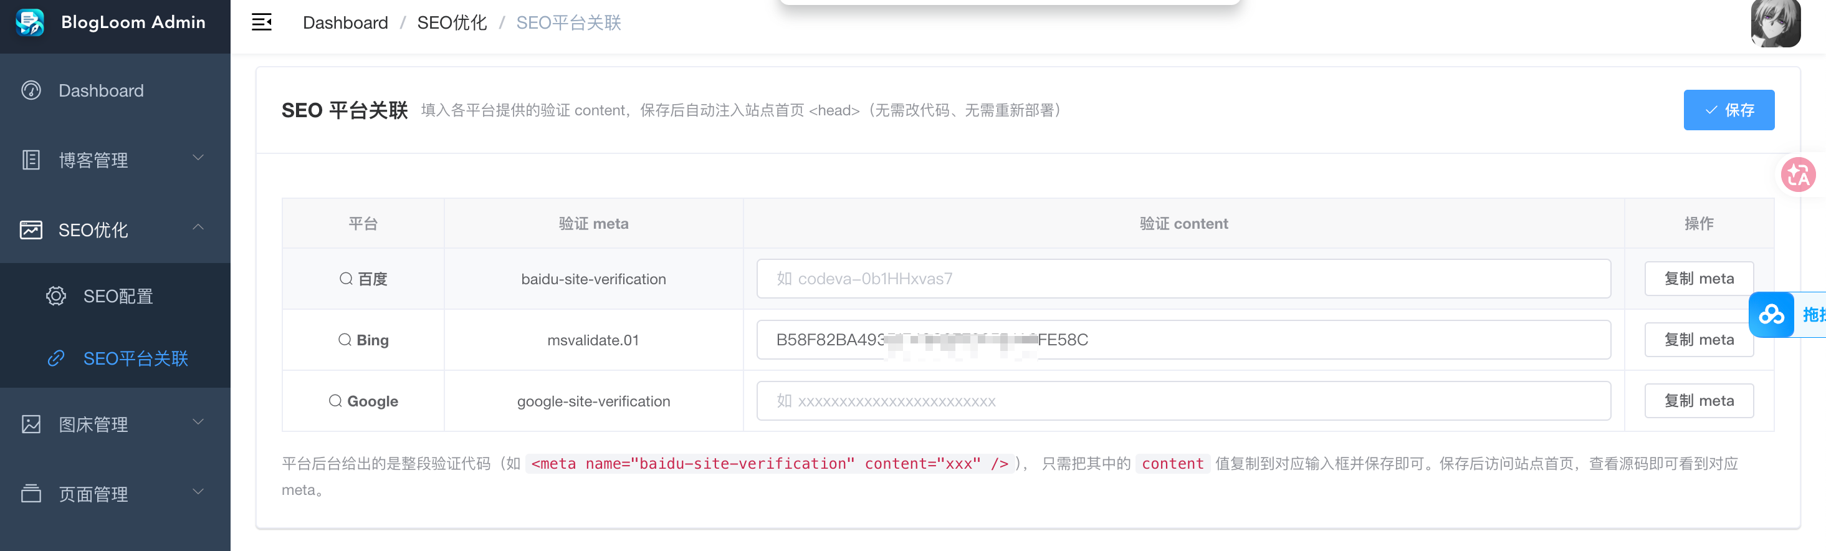Click the SEO 平台关联 page heading
The image size is (1826, 551).
345,110
